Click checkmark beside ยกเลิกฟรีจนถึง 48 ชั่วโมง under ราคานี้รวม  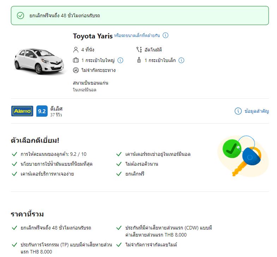pos(14,228)
